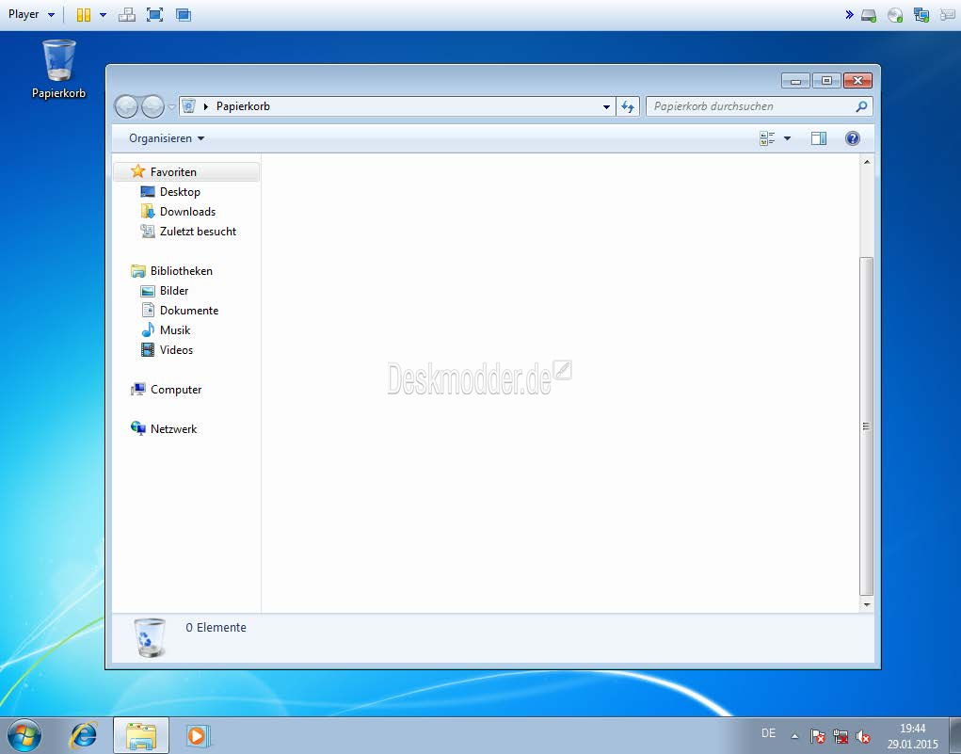Switch to Unity mode icon
The image size is (961, 754).
click(x=184, y=15)
